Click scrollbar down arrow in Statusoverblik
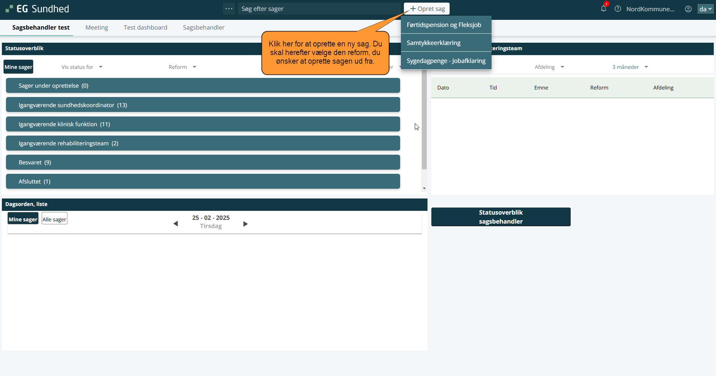Screen dimensions: 716x376 pos(424,188)
